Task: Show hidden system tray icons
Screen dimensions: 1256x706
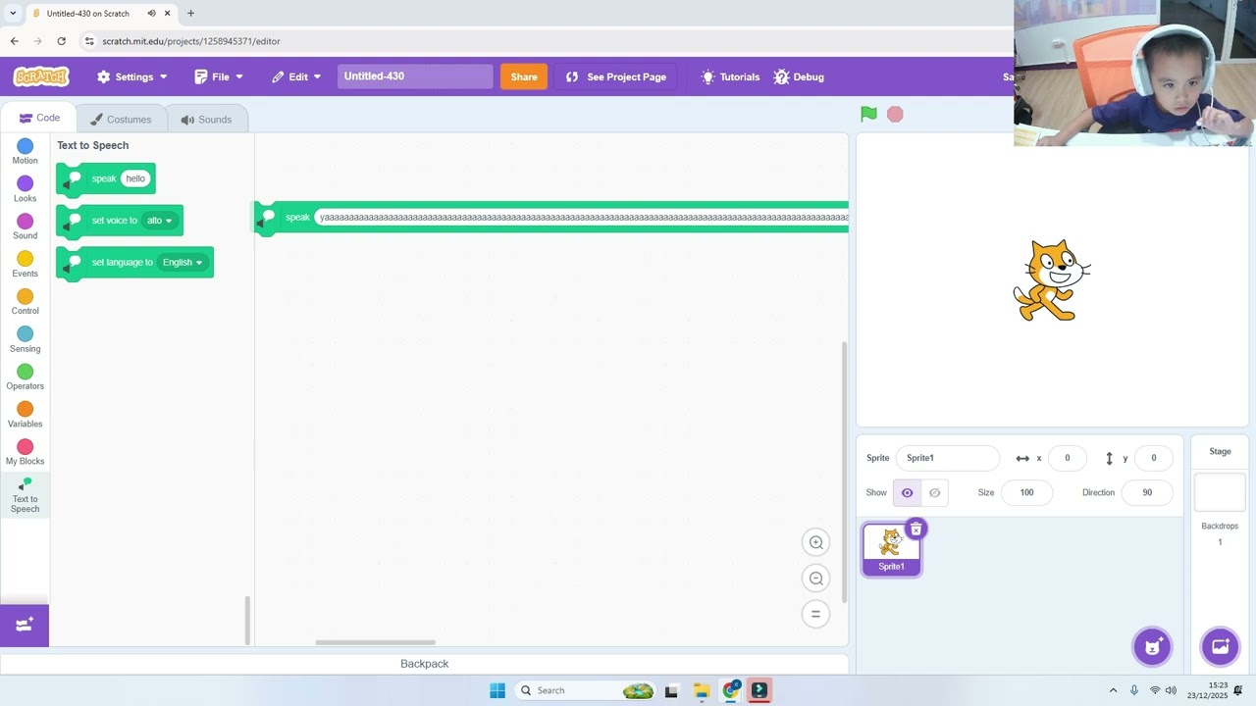Action: 1113,690
